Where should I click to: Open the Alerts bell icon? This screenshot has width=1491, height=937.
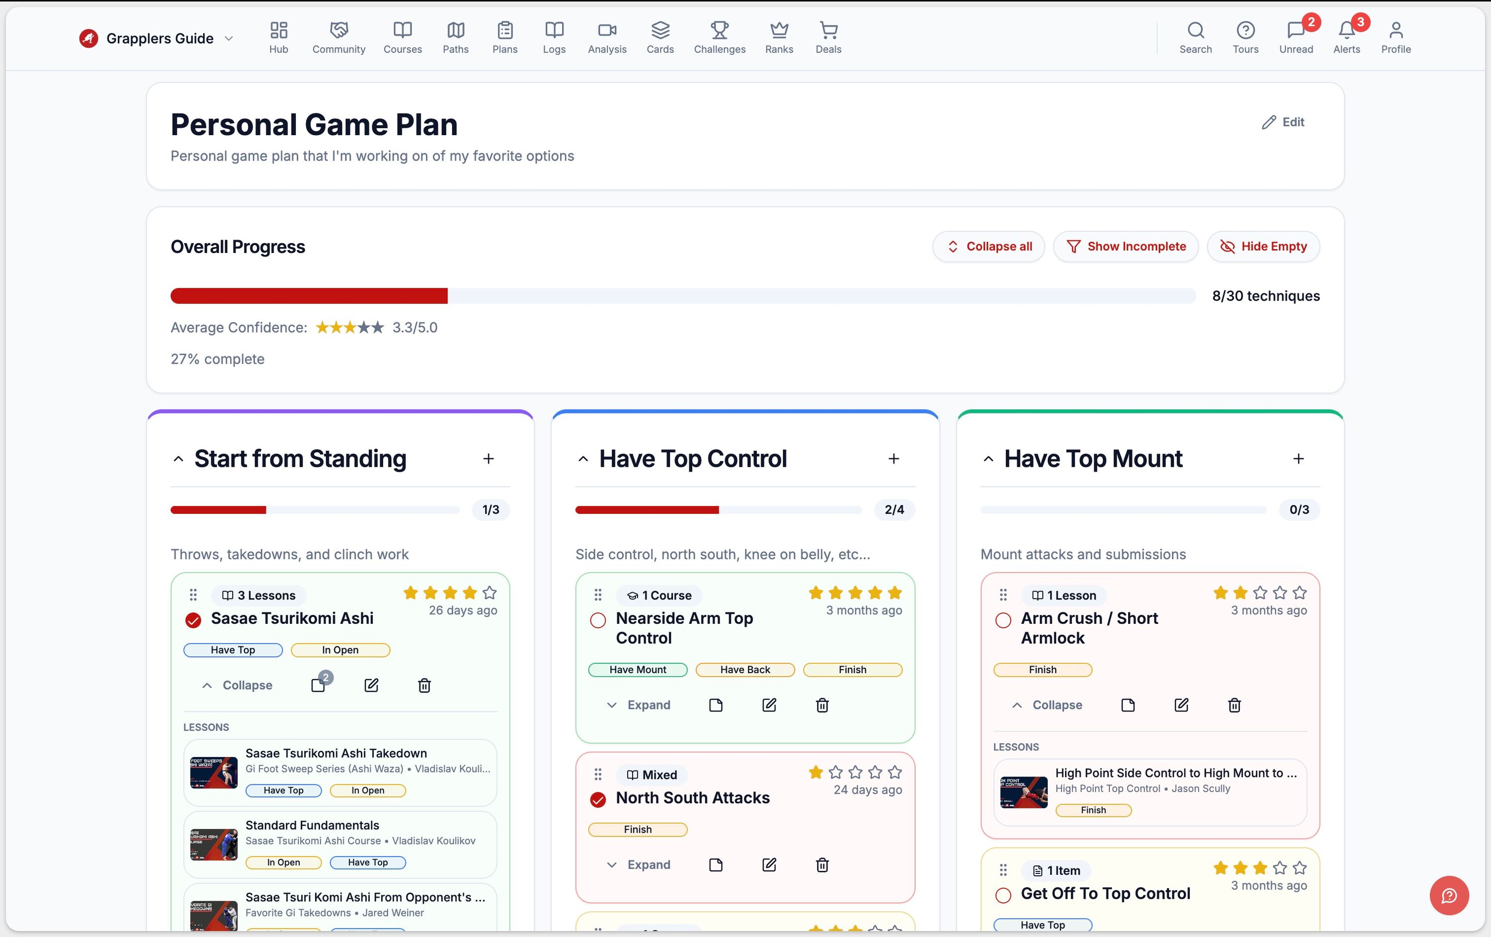tap(1347, 30)
